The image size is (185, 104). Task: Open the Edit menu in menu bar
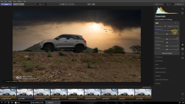(x=5, y=1)
